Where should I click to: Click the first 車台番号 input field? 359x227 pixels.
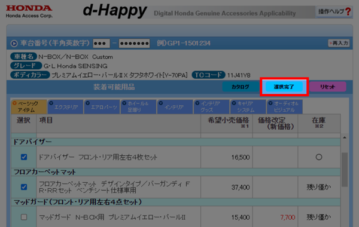pos(101,43)
